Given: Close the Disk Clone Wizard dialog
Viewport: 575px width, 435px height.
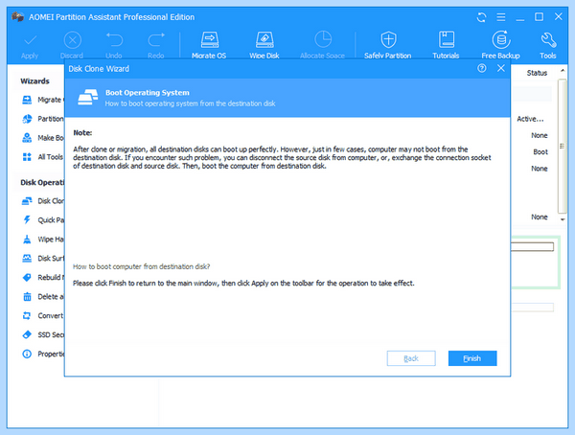Looking at the screenshot, I should (x=501, y=68).
